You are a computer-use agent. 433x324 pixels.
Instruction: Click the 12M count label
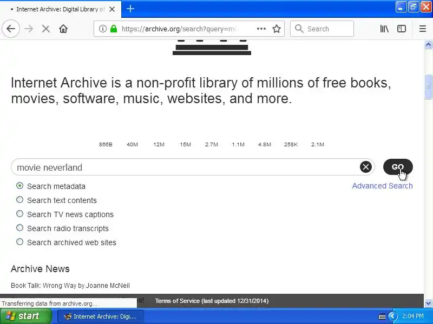pyautogui.click(x=159, y=144)
